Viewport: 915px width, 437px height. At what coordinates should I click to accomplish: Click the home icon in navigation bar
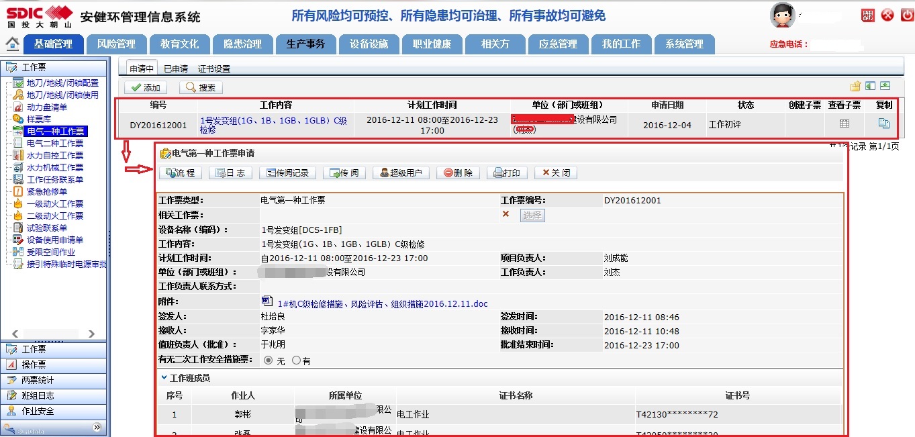12,44
